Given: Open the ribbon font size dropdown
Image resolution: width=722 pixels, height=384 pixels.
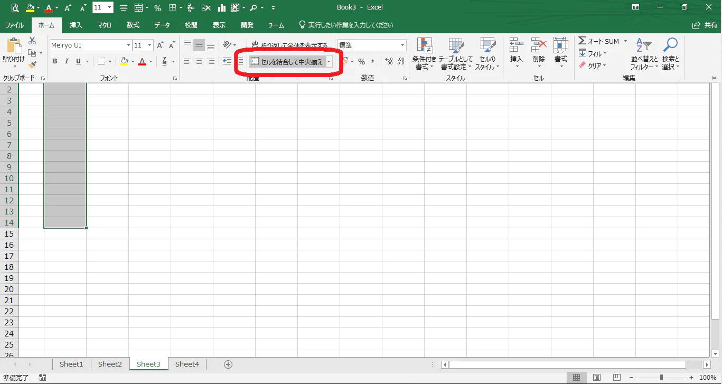Looking at the screenshot, I should pyautogui.click(x=150, y=45).
